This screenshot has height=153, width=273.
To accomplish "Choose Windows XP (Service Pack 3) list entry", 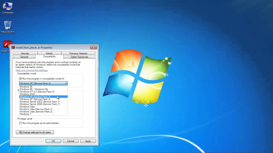I will coord(43,99).
